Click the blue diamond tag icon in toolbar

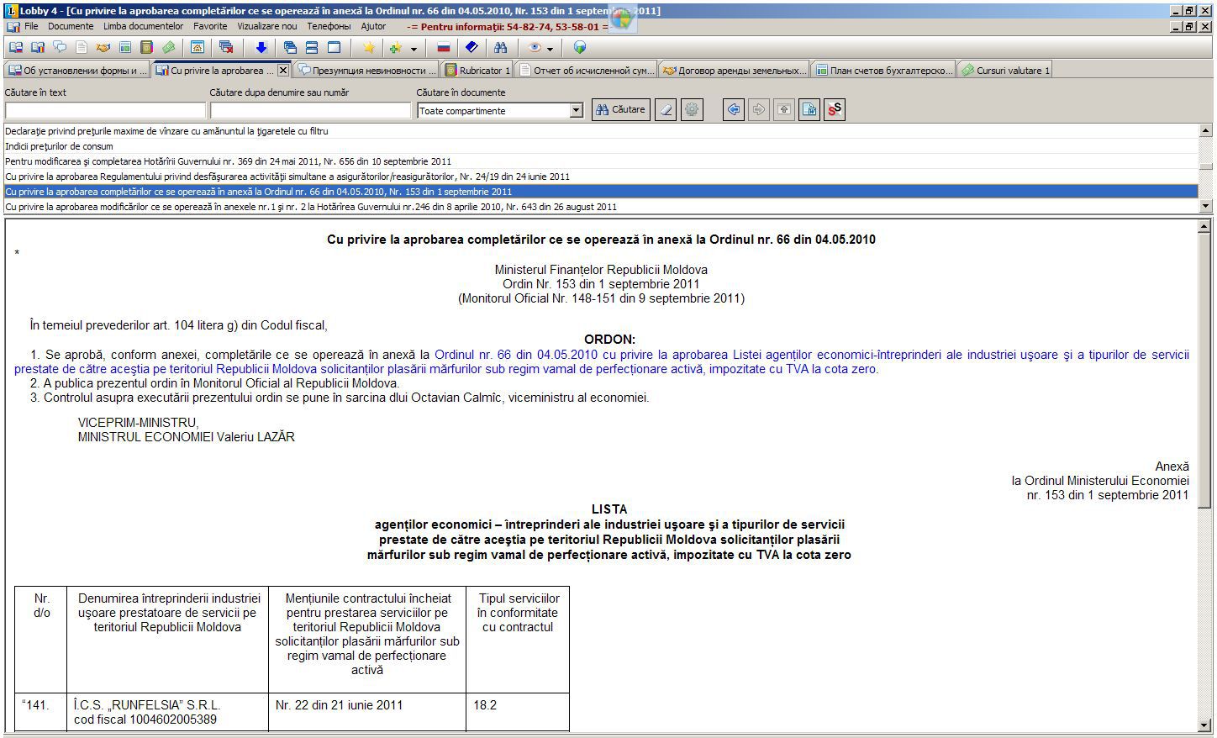(x=472, y=48)
